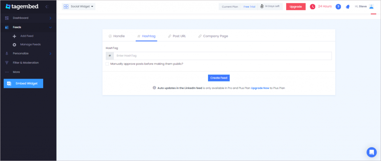Image resolution: width=381 pixels, height=161 pixels.
Task: Click the red 24 Hours clock icon
Action: pyautogui.click(x=313, y=7)
